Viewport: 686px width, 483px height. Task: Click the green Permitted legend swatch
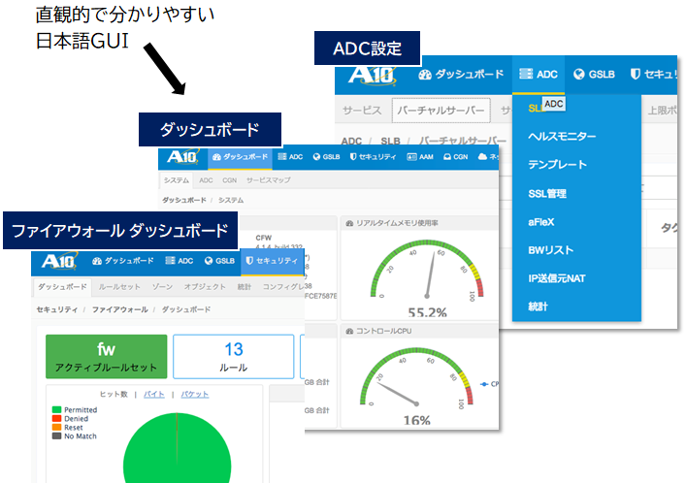click(x=56, y=410)
